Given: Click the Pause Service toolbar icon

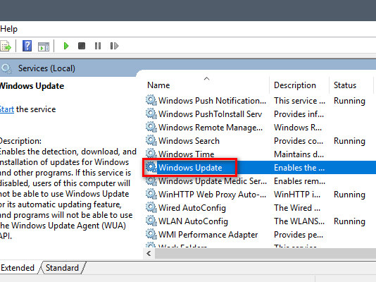Looking at the screenshot, I should (98, 46).
